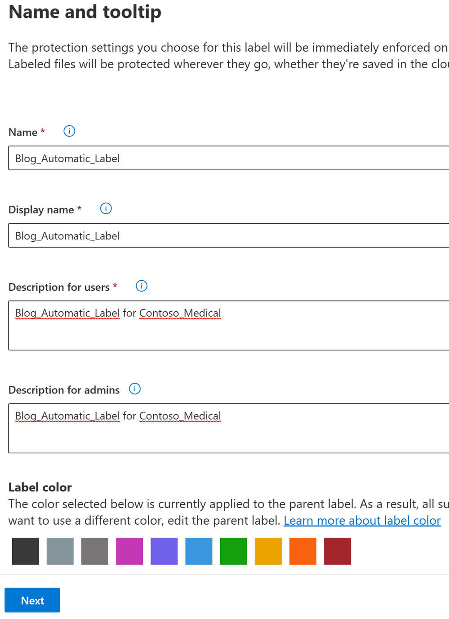Select the charcoal black label color

pos(26,551)
